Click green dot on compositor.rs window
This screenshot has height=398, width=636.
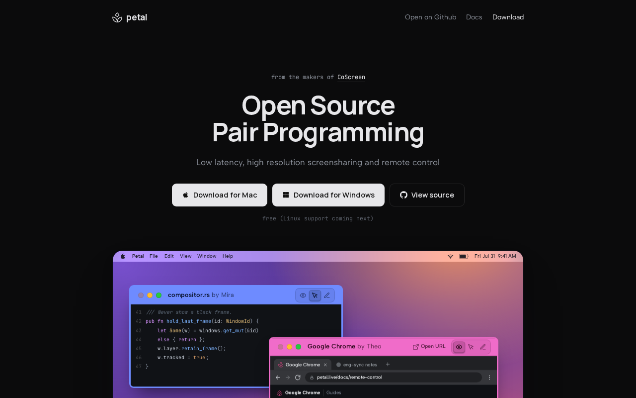159,296
